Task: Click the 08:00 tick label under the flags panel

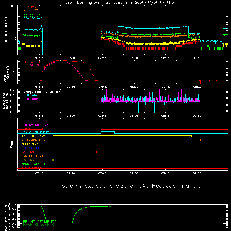Action: pos(134,174)
